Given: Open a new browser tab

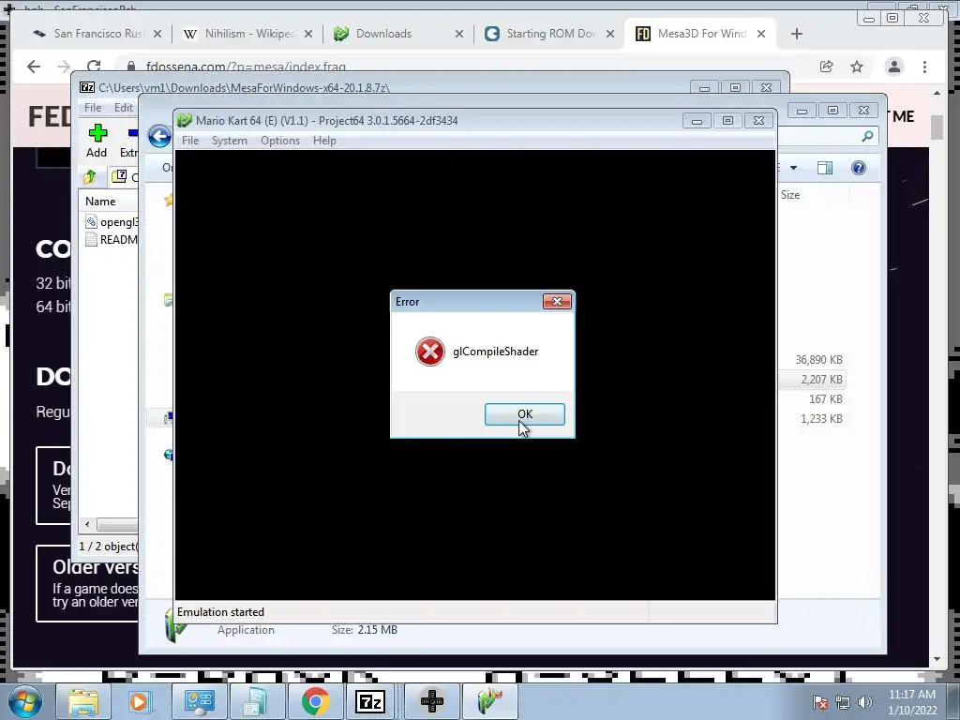Looking at the screenshot, I should point(797,34).
